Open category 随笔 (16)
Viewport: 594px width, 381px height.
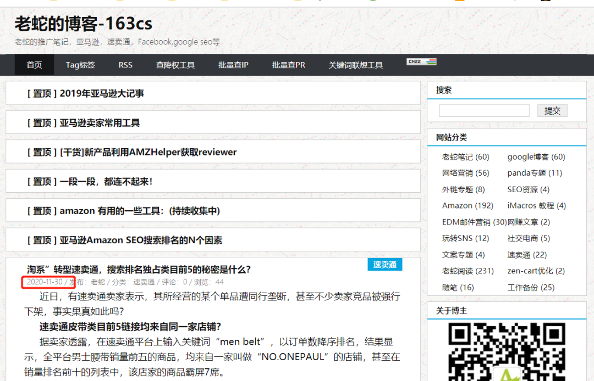[458, 288]
